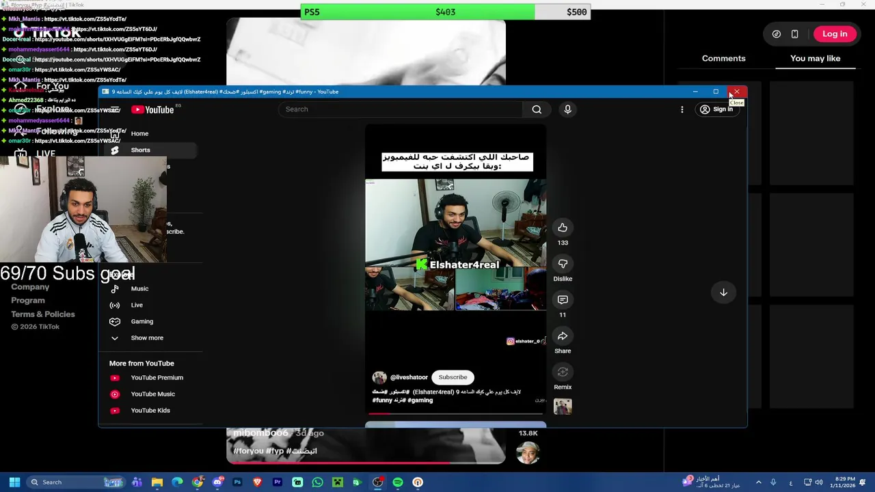Screen dimensions: 875x492
Task: Open Microsoft Edge from taskbar
Action: (177, 482)
